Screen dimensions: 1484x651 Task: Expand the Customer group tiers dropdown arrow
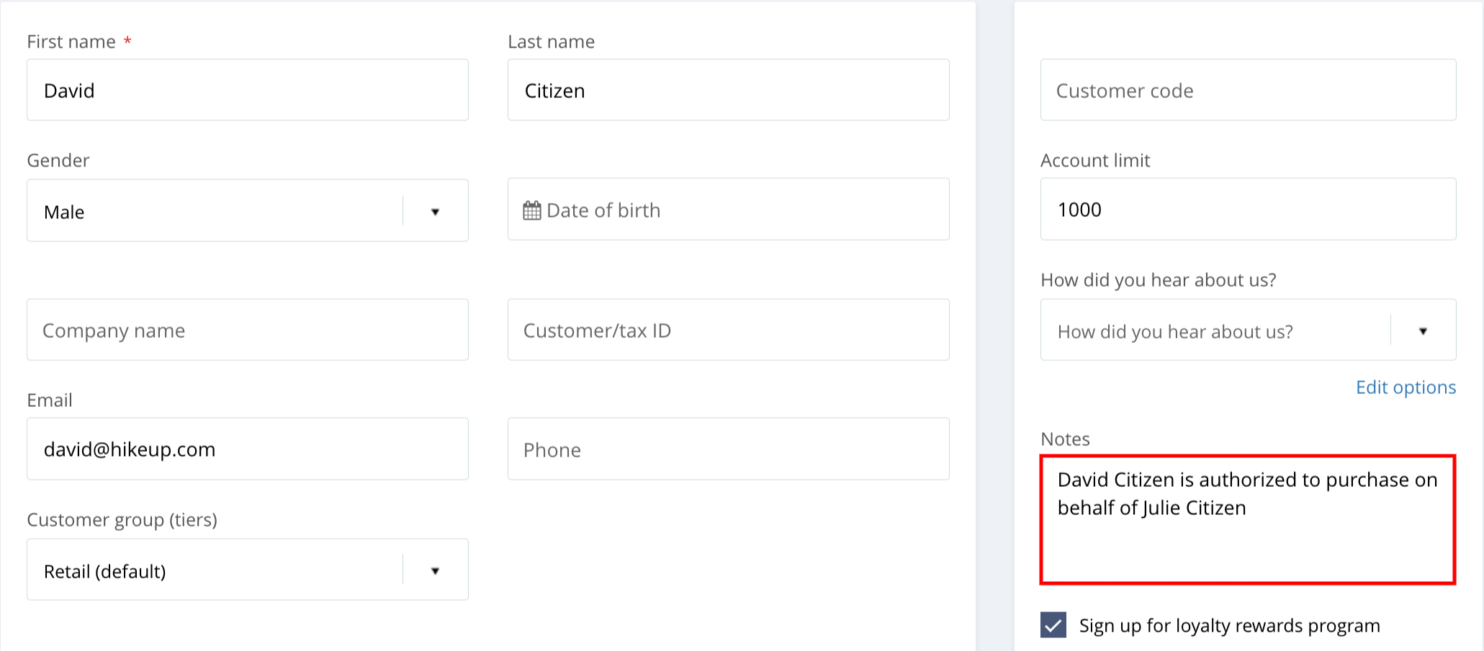(x=435, y=571)
